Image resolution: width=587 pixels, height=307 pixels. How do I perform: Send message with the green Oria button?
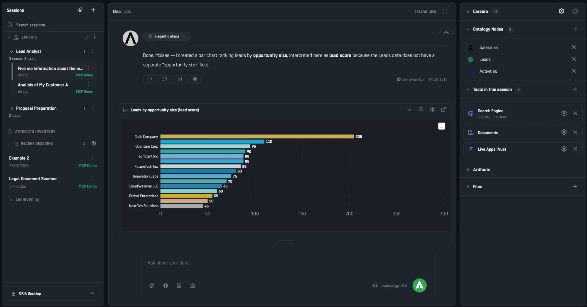tap(419, 285)
